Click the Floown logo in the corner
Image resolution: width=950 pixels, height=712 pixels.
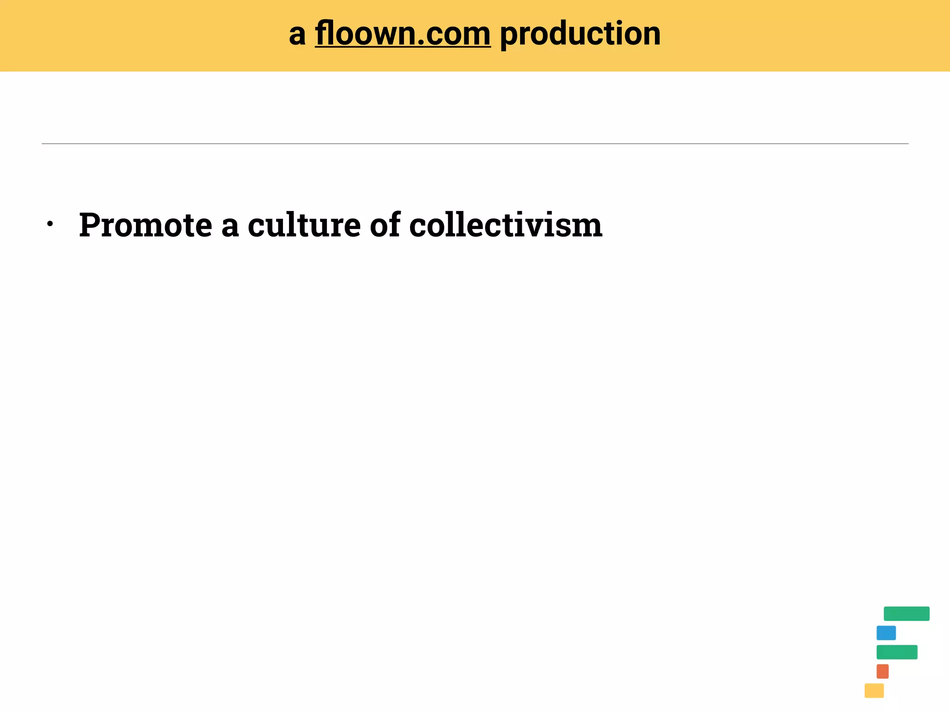pyautogui.click(x=897, y=652)
